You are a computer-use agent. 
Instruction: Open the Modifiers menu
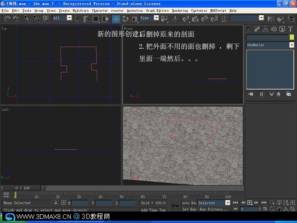(x=81, y=11)
